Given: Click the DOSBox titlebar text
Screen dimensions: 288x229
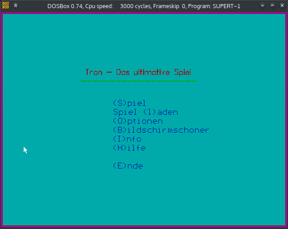Looking at the screenshot, I should [x=144, y=6].
